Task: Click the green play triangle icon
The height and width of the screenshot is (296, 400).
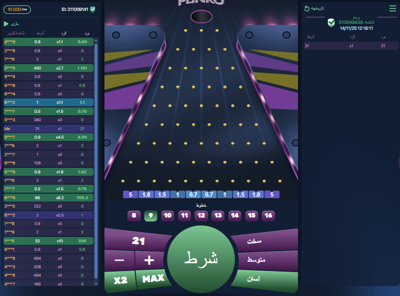Action: point(6,24)
